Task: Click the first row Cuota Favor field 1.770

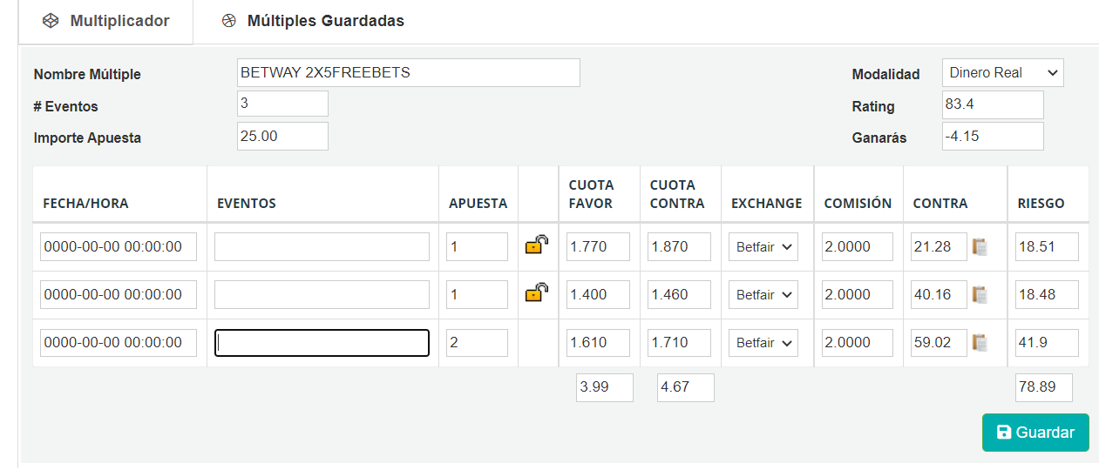Action: coord(598,247)
